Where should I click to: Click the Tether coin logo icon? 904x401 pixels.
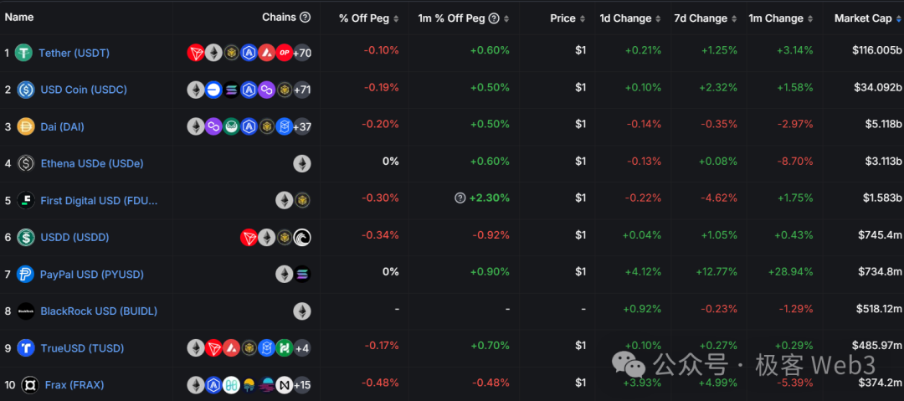[23, 53]
